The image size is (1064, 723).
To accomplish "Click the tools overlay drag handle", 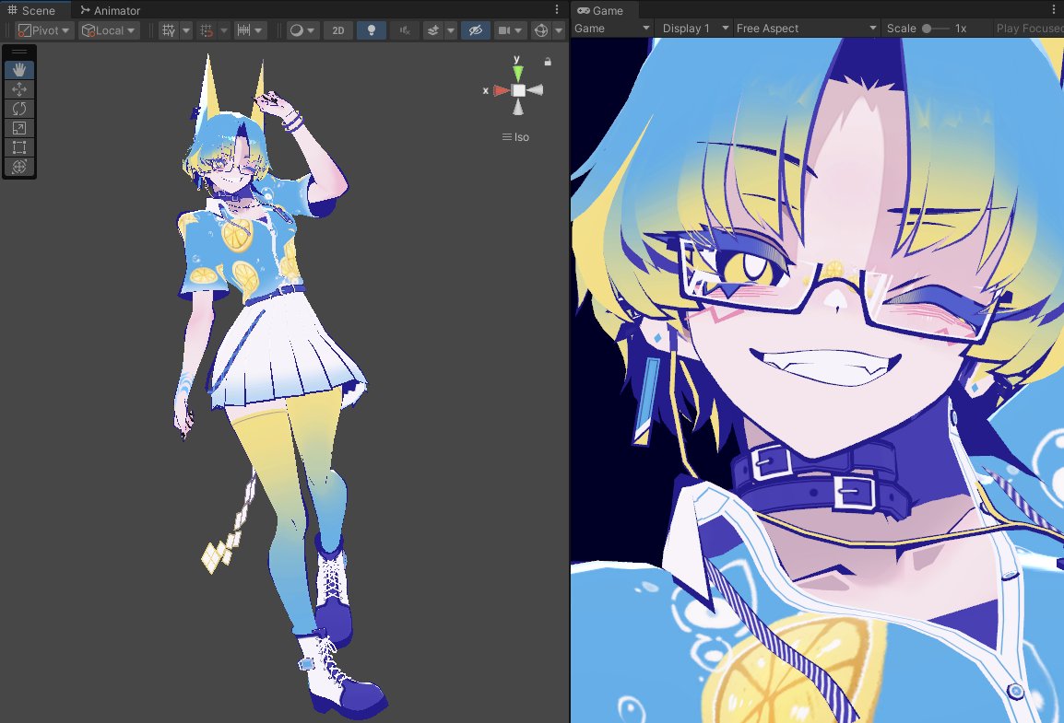I will 19,52.
